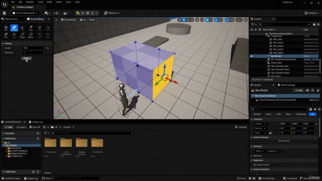Screen dimensions: 322x181
Task: Open the viewport layout maximize icon
Action: pos(246,20)
